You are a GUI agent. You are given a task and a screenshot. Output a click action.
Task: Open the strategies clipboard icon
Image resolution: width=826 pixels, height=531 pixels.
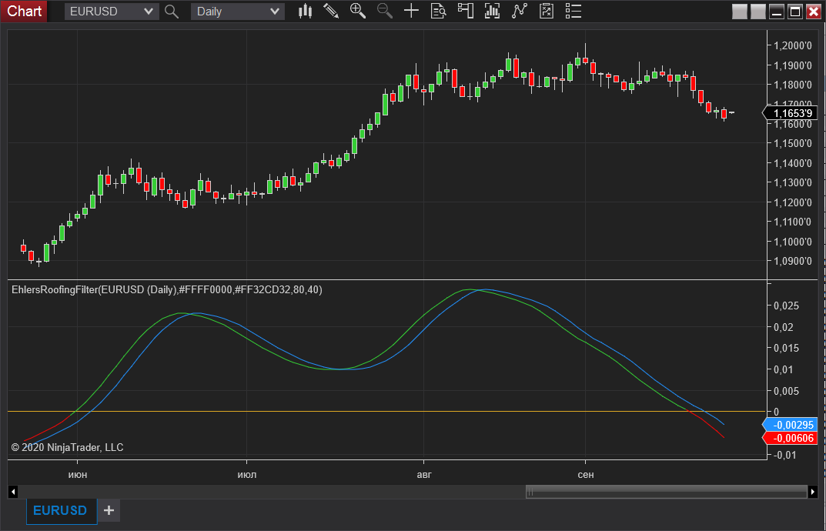[546, 11]
